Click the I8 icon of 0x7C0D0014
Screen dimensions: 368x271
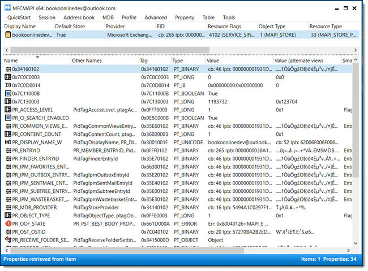point(8,85)
